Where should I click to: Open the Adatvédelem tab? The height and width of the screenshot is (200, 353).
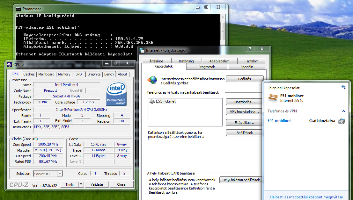(219, 61)
